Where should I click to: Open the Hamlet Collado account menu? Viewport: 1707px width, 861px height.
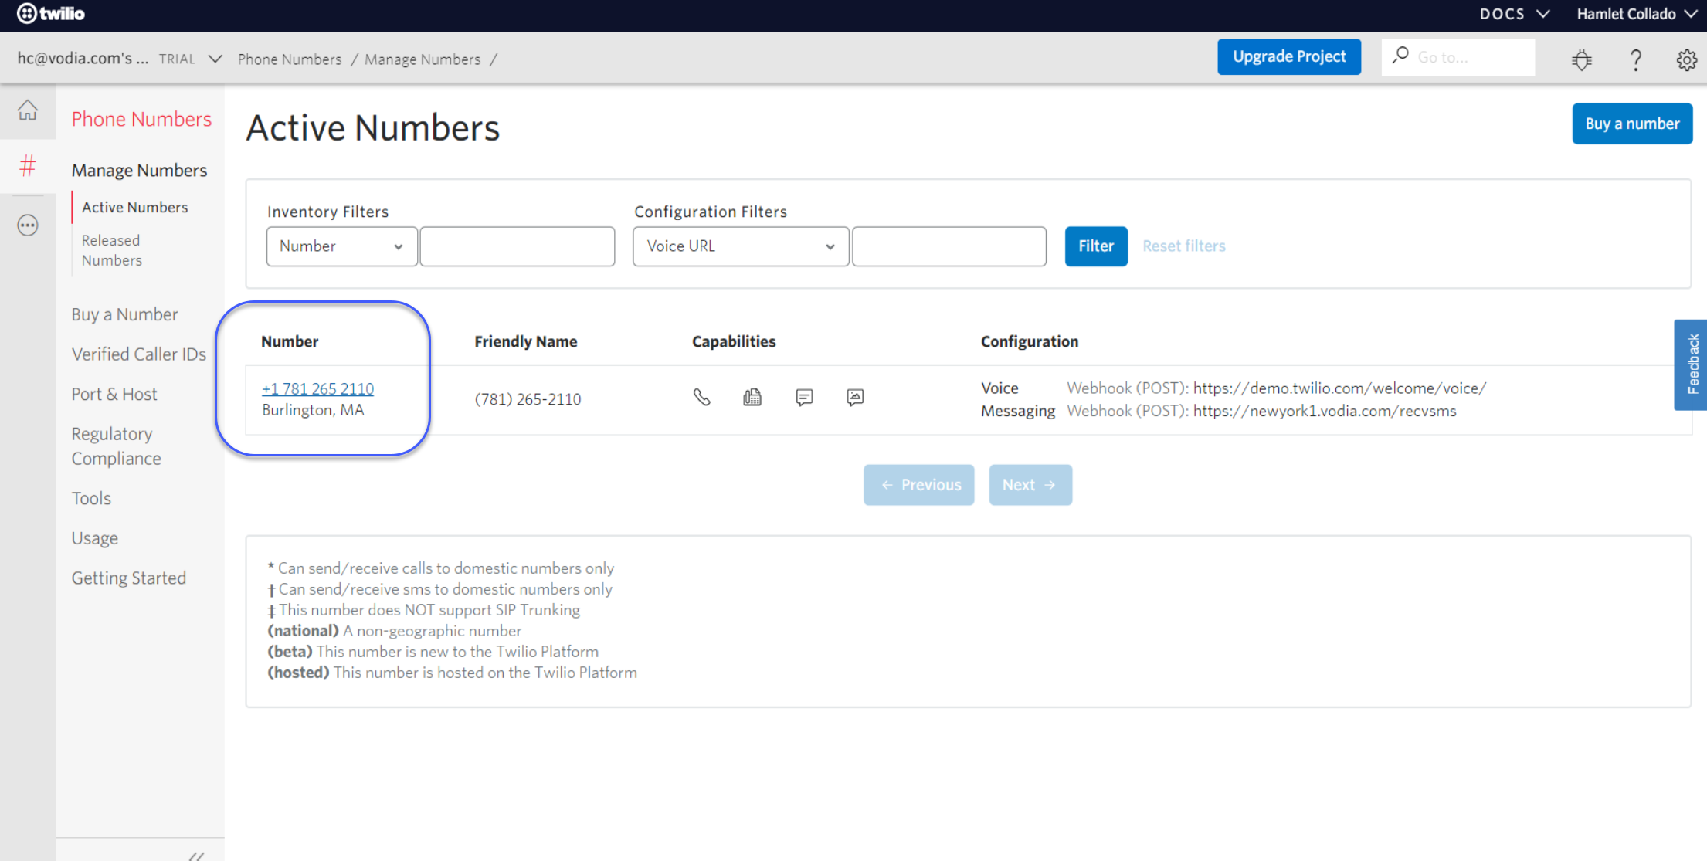(x=1637, y=14)
